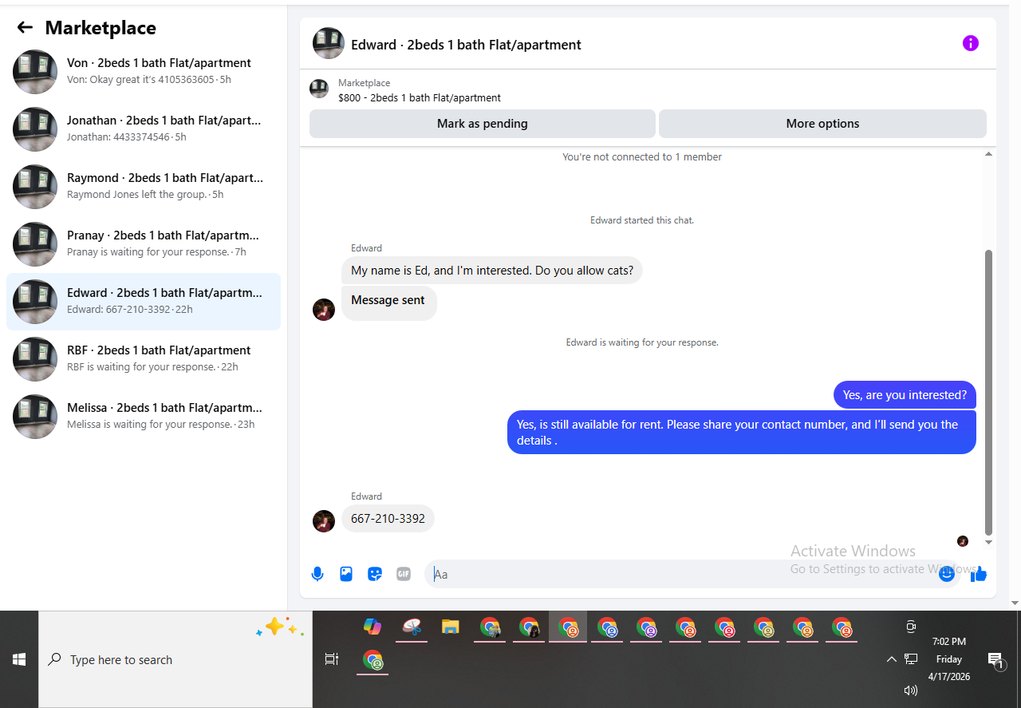Click the "Jonathan: 4433374546" preview text

point(118,137)
